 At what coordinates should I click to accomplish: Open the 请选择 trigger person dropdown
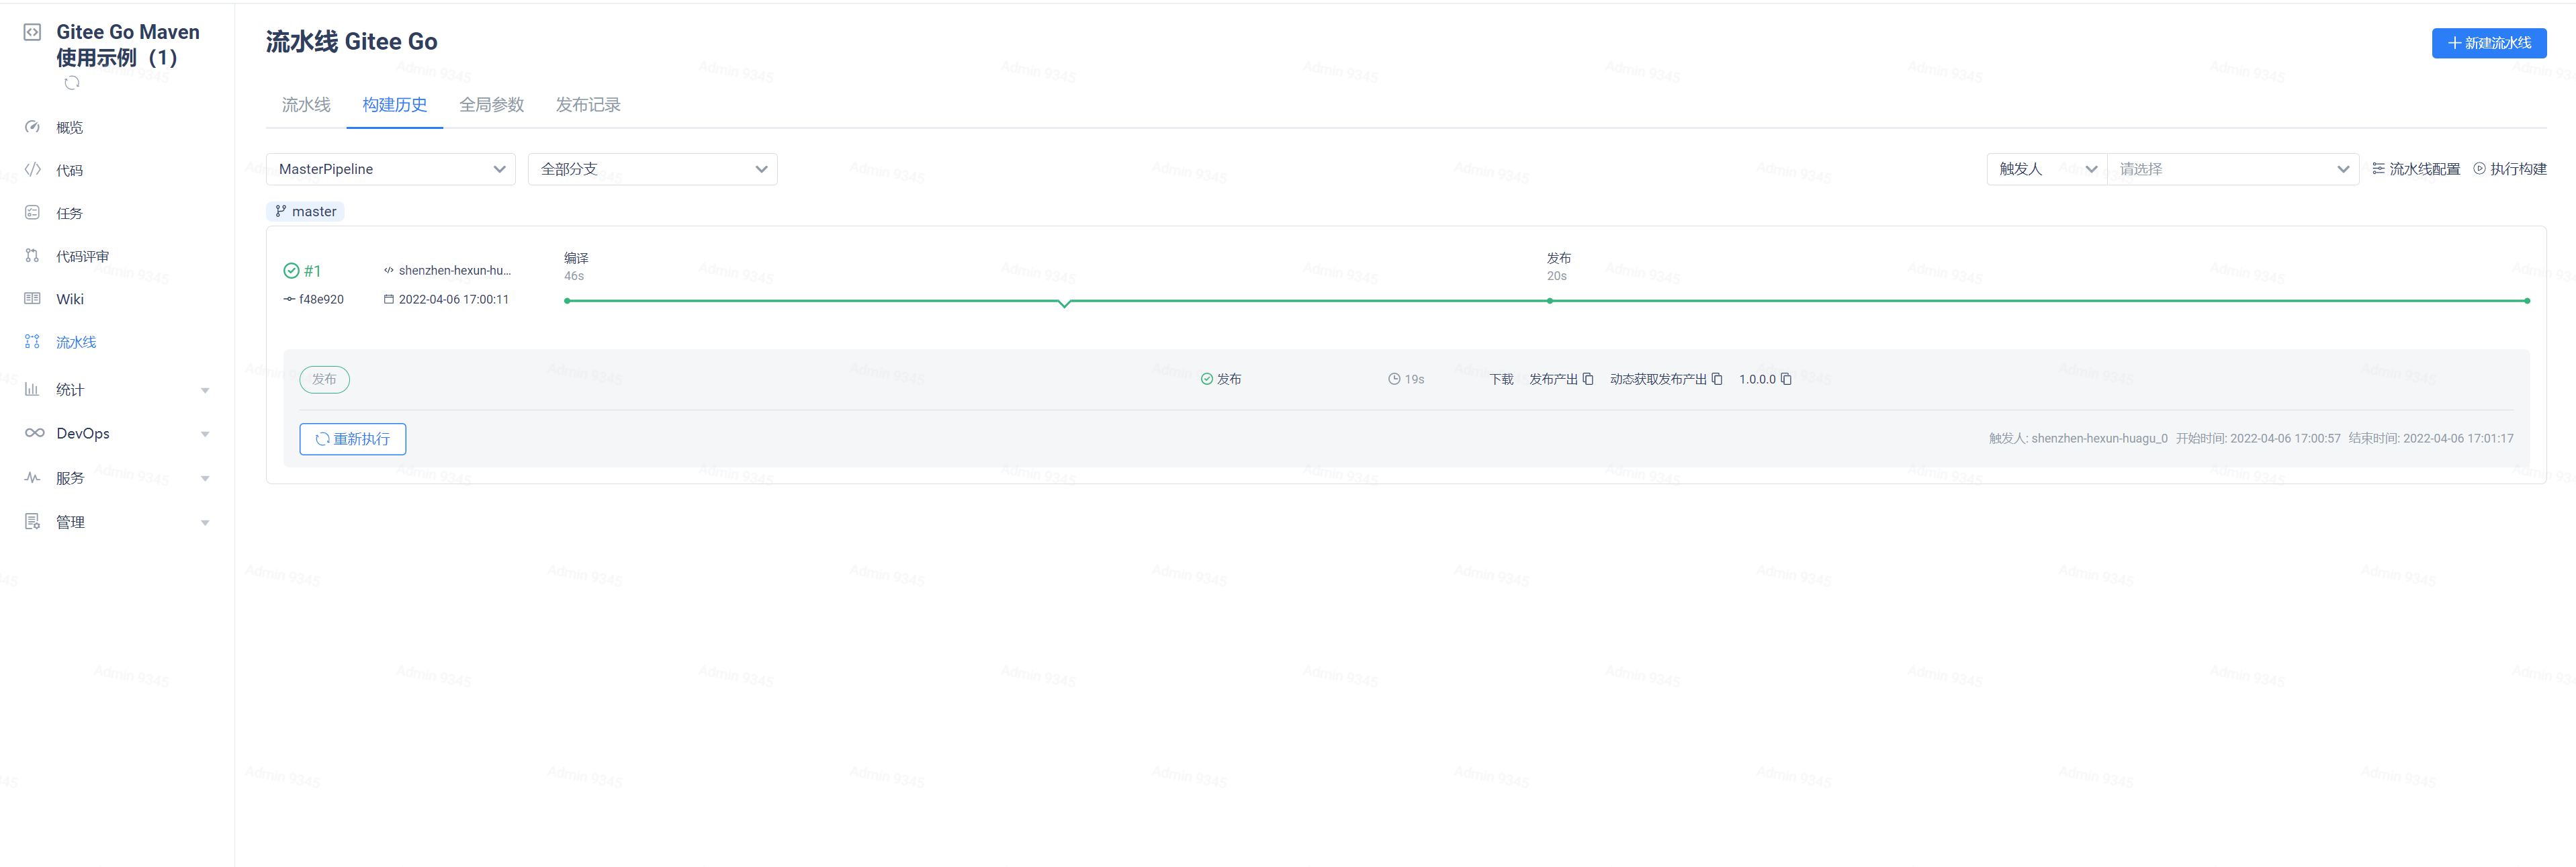(x=2233, y=169)
